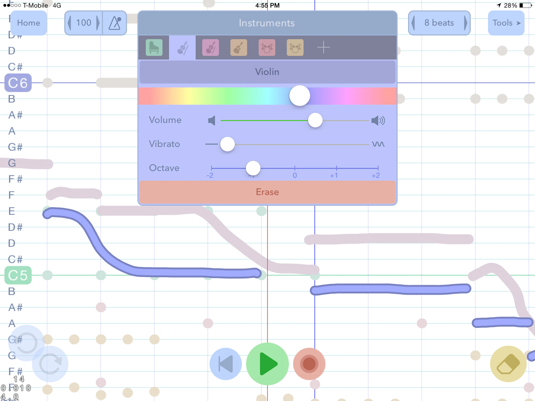Switch to the cello instrument
The height and width of the screenshot is (401, 535).
tap(210, 47)
